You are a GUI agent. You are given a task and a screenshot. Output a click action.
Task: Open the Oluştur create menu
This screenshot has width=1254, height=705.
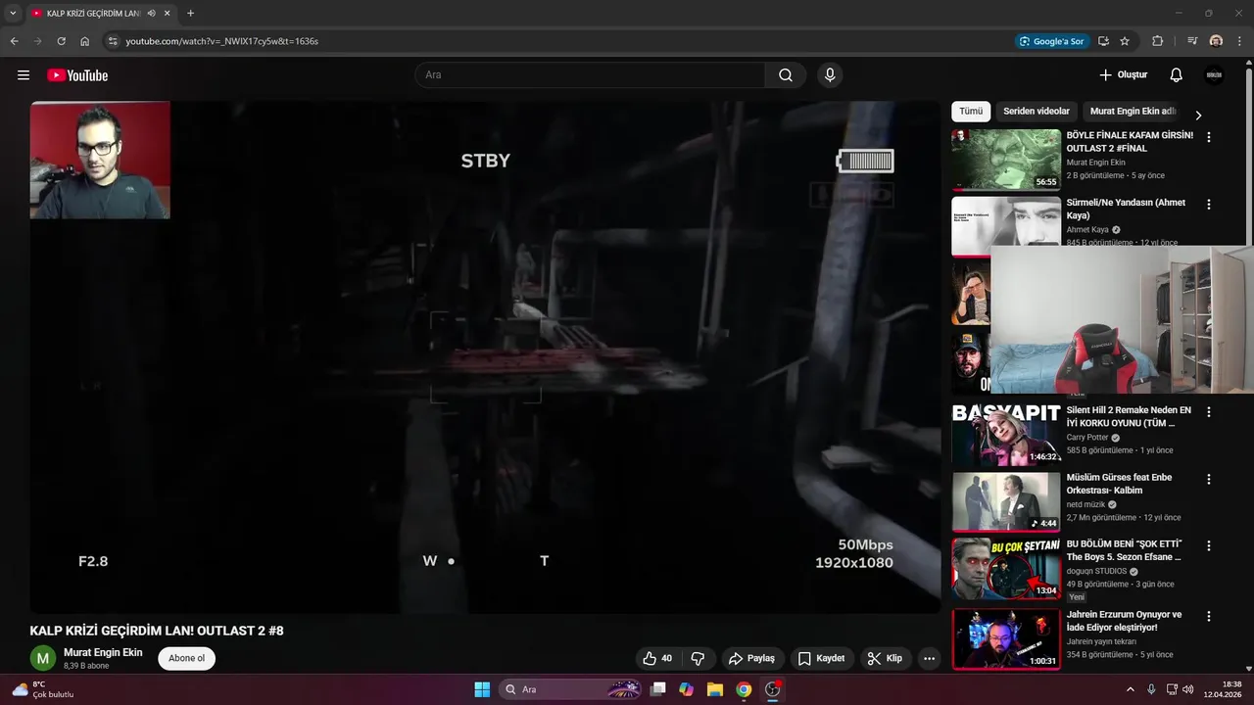[x=1123, y=75]
